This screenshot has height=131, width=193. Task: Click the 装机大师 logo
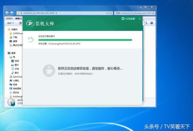click(x=40, y=24)
